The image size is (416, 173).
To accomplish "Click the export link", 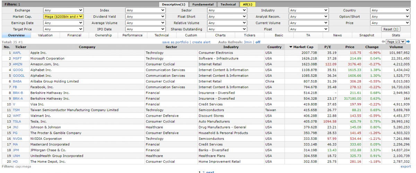I will pyautogui.click(x=406, y=166).
